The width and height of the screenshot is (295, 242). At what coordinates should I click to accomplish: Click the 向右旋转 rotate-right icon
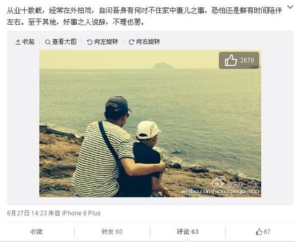(x=131, y=42)
